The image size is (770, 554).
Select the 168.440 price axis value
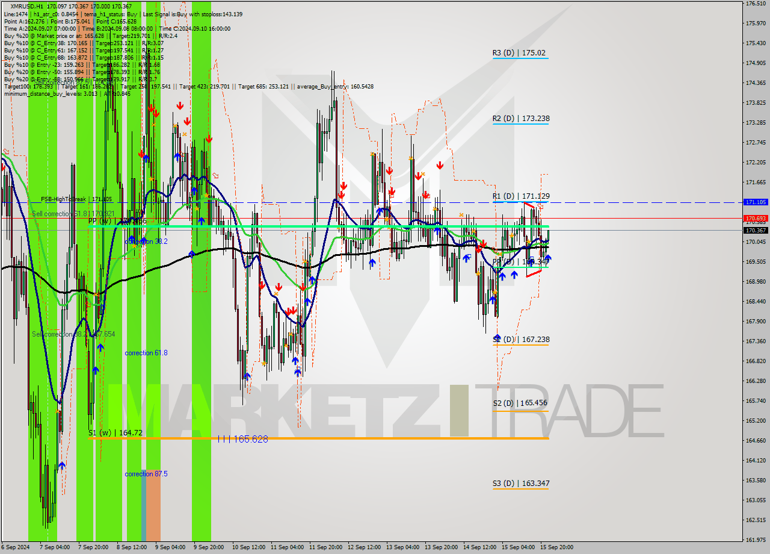click(x=755, y=302)
